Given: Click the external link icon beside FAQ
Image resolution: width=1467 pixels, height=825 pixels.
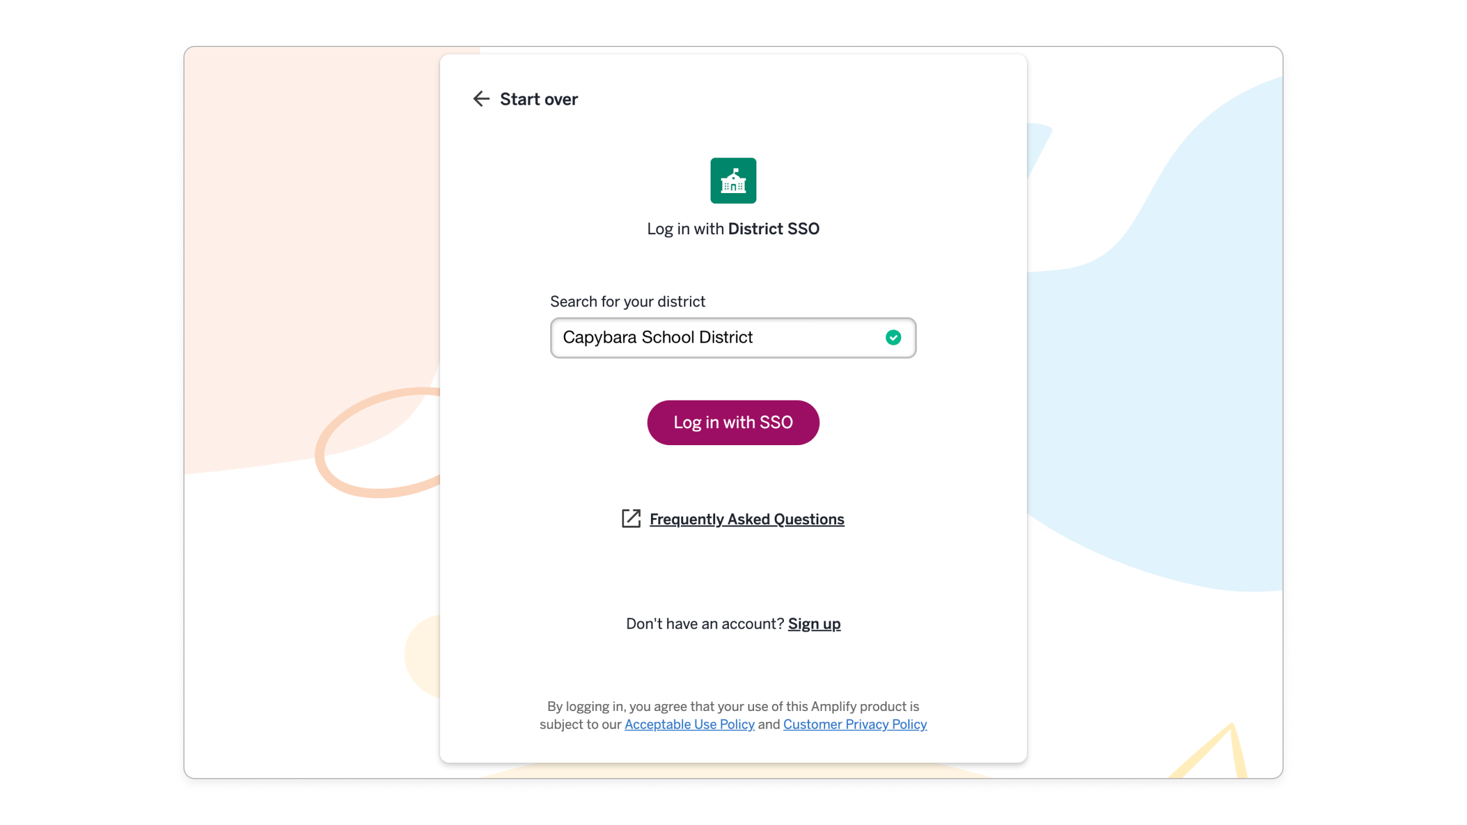Looking at the screenshot, I should pos(631,518).
